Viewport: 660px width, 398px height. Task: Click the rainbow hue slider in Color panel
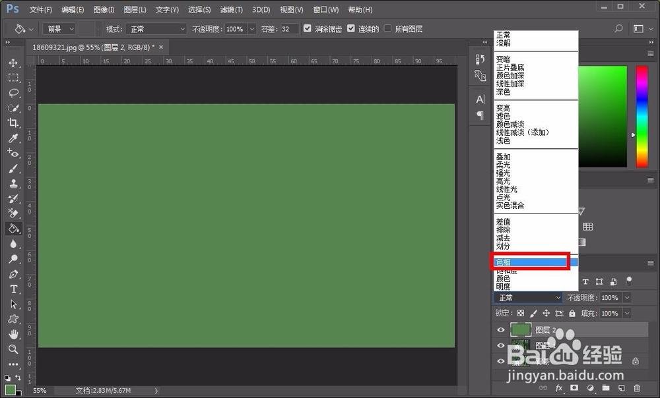(642, 117)
